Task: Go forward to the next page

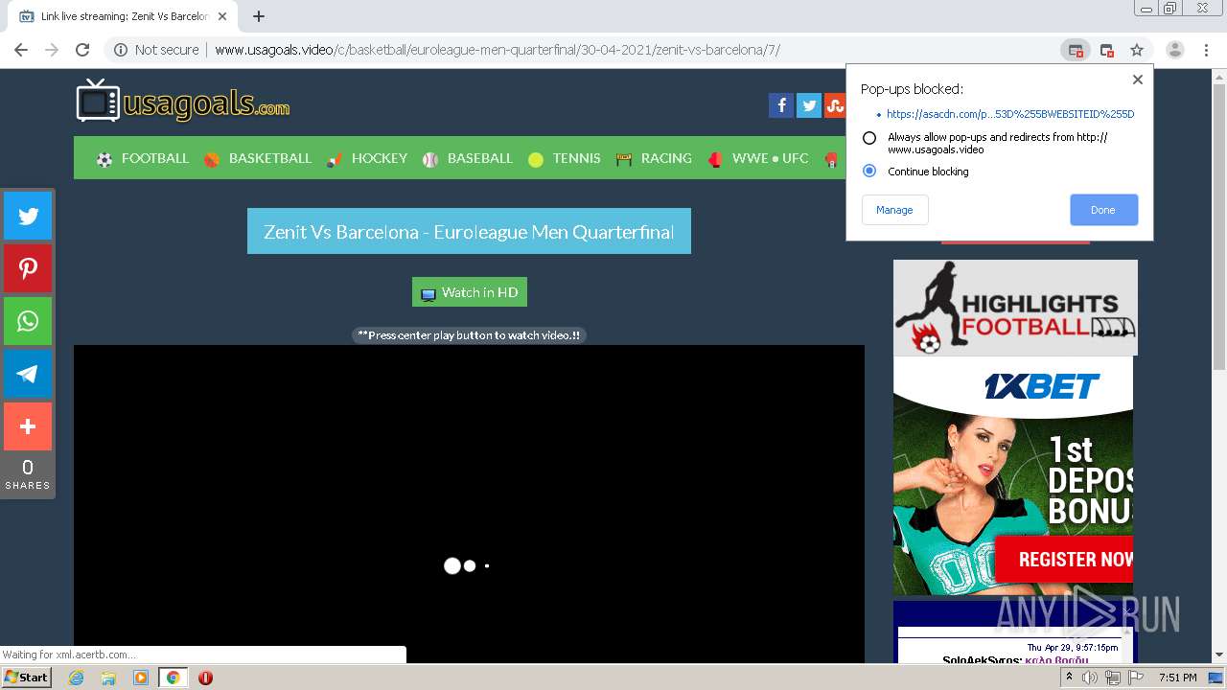Action: (x=52, y=50)
